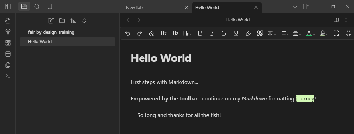
Task: Open graph view from the ribbon
Action: click(x=8, y=32)
